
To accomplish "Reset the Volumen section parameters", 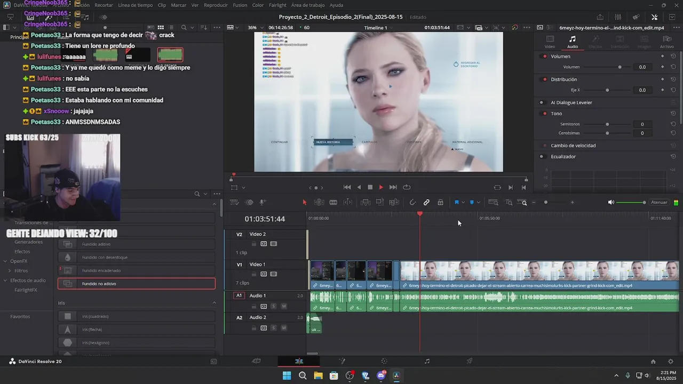I will [x=673, y=56].
